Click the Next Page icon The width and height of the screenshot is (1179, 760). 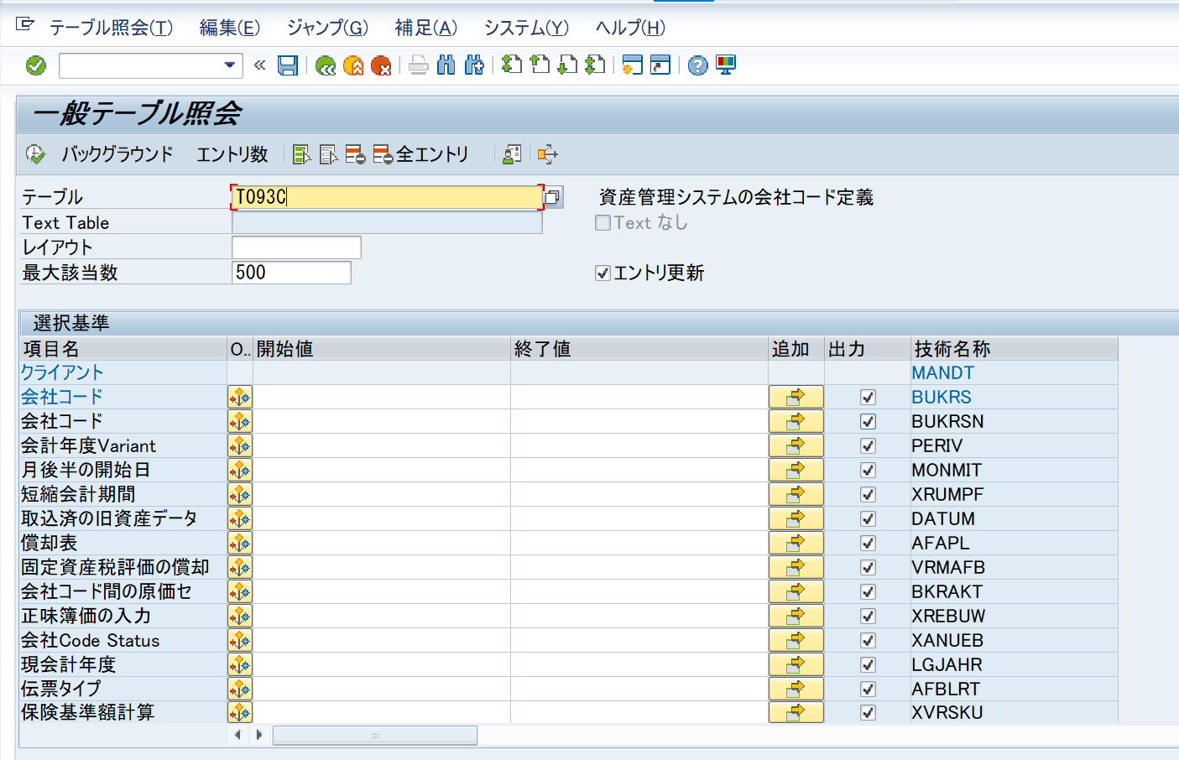click(x=567, y=65)
